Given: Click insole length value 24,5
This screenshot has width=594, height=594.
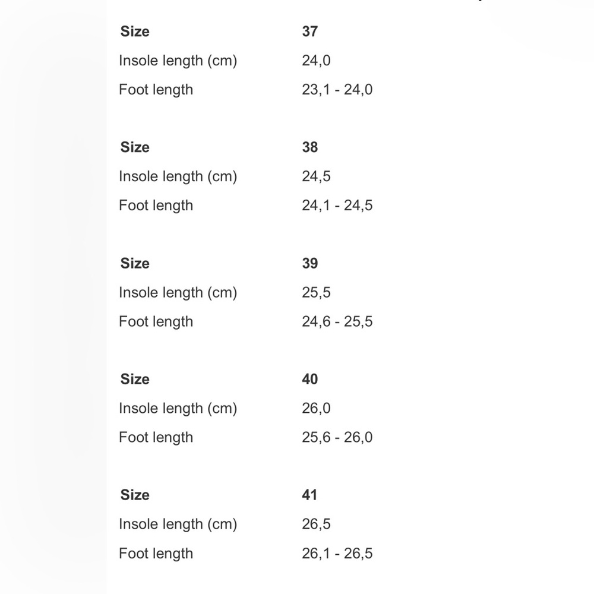Looking at the screenshot, I should tap(317, 176).
